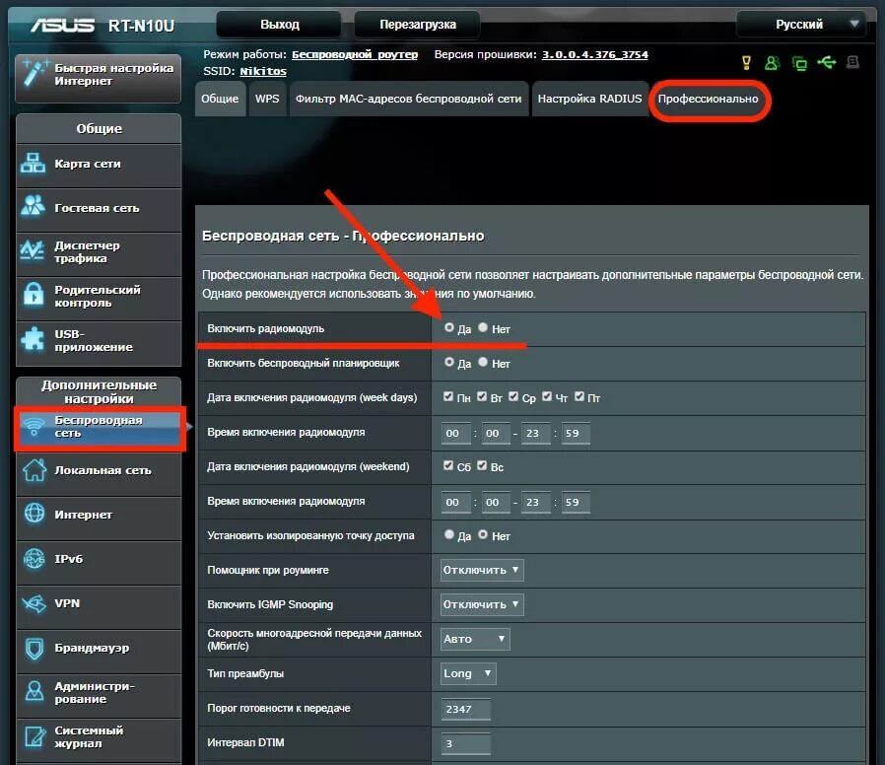The width and height of the screenshot is (885, 765).
Task: Click the Гостевая сеть guest network icon
Action: point(33,206)
